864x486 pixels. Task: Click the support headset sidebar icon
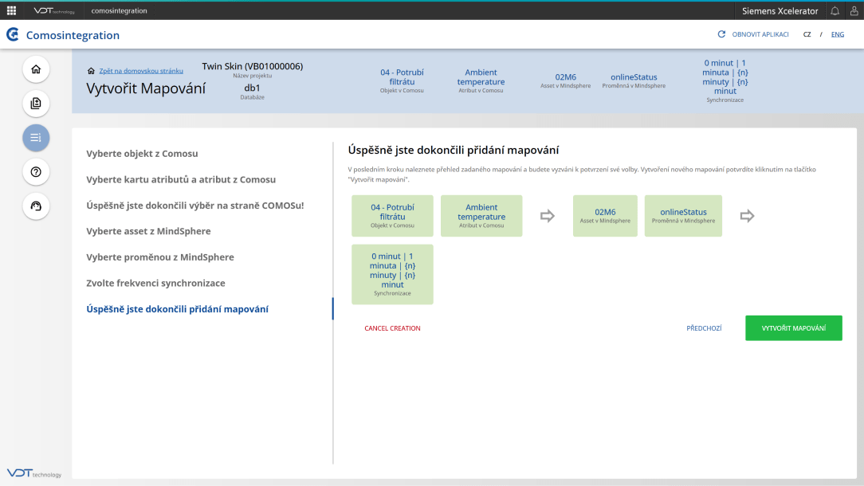36,206
